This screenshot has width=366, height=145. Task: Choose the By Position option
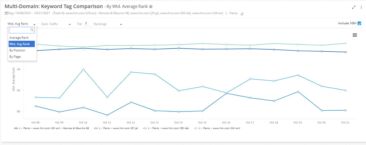pos(17,50)
